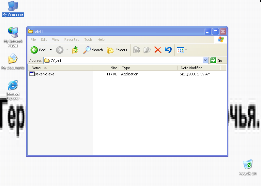
Task: Sort by the Name column header
Action: point(60,68)
